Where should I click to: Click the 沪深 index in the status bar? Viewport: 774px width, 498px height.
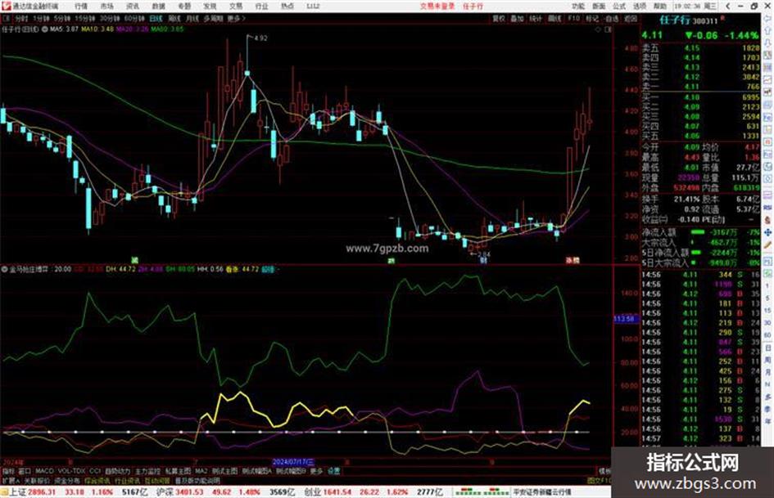[165, 491]
